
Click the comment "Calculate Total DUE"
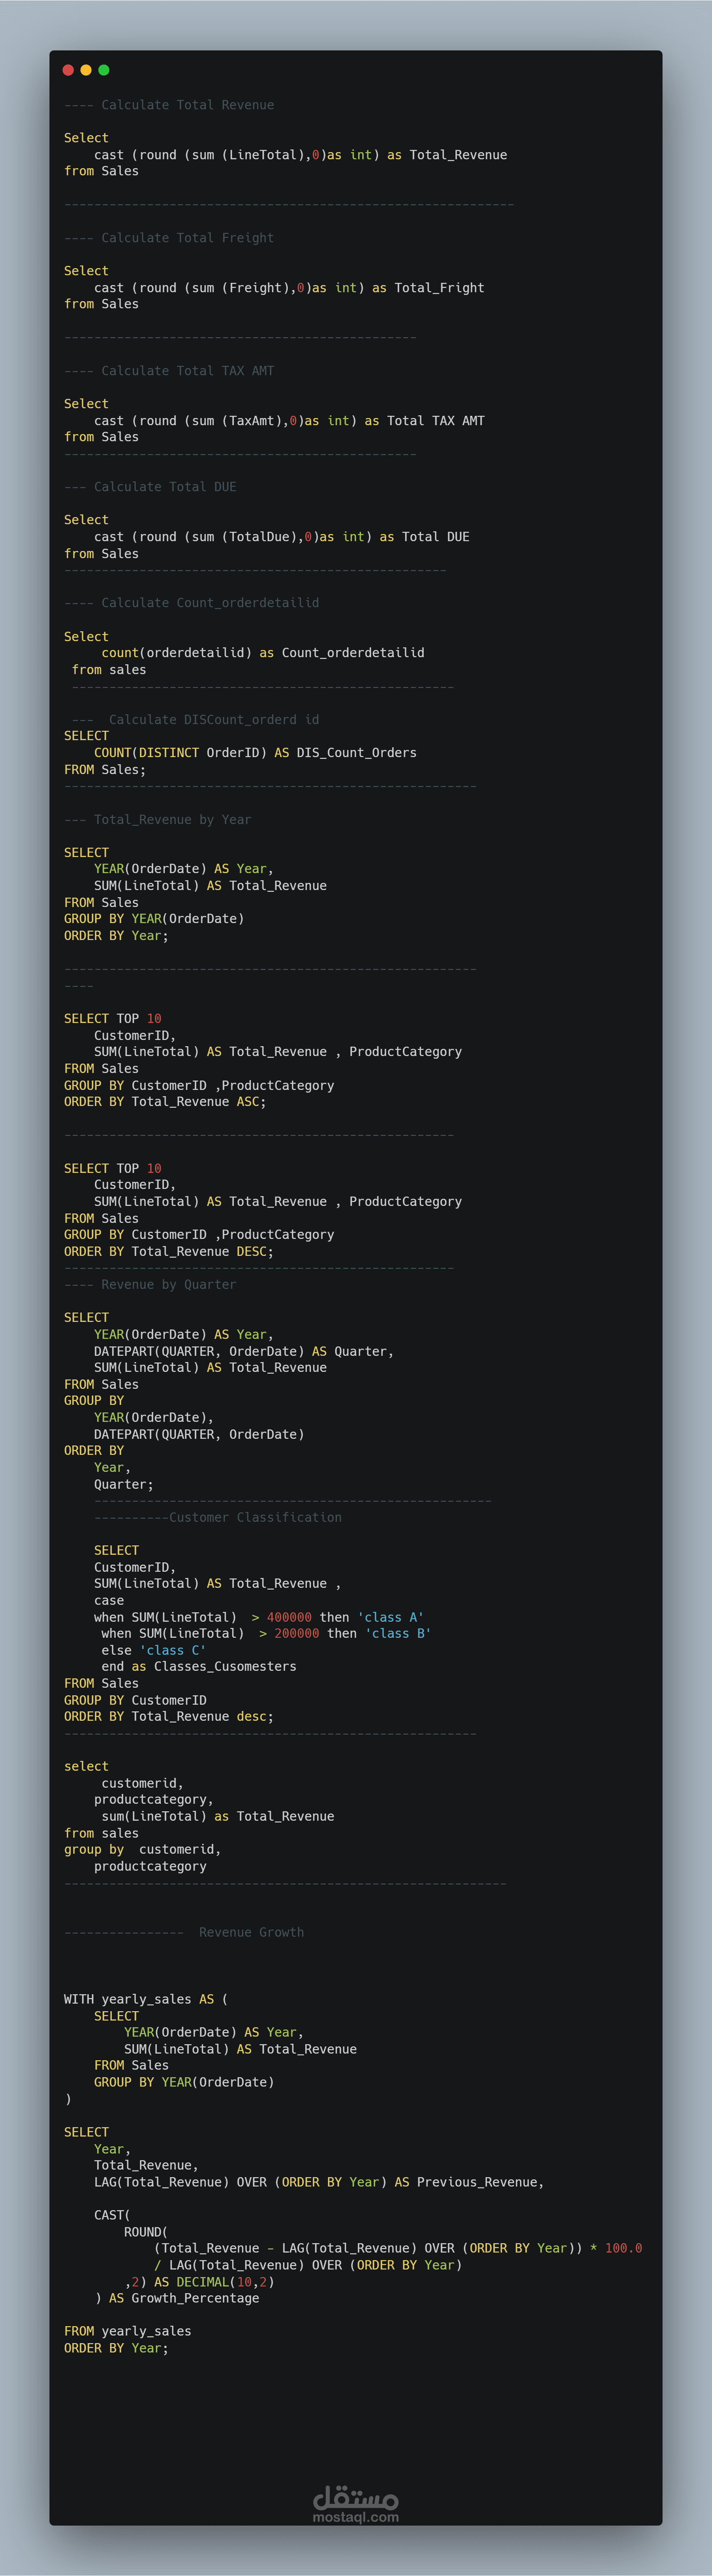[150, 487]
